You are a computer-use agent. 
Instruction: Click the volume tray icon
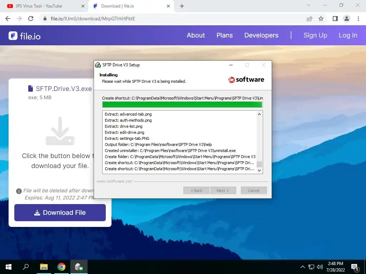click(x=320, y=267)
